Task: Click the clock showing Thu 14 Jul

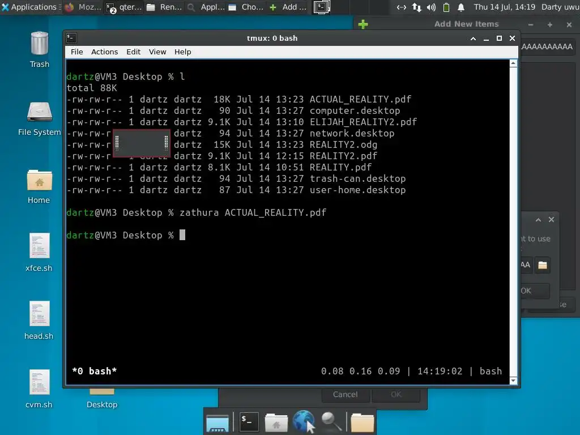Action: coord(505,7)
